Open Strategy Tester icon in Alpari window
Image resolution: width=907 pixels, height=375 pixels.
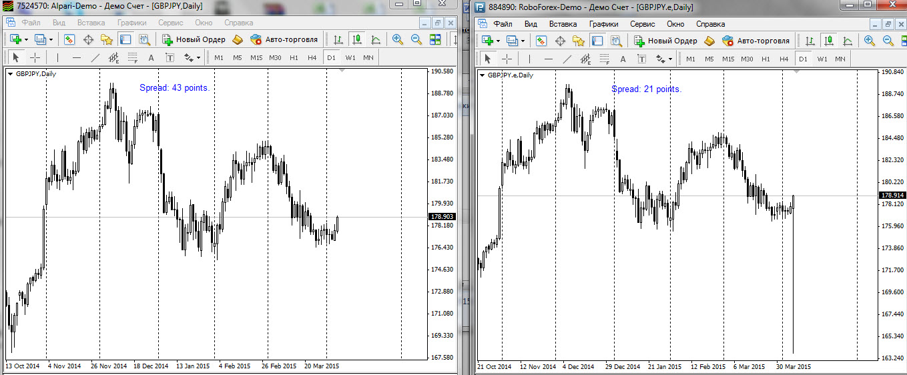(143, 39)
